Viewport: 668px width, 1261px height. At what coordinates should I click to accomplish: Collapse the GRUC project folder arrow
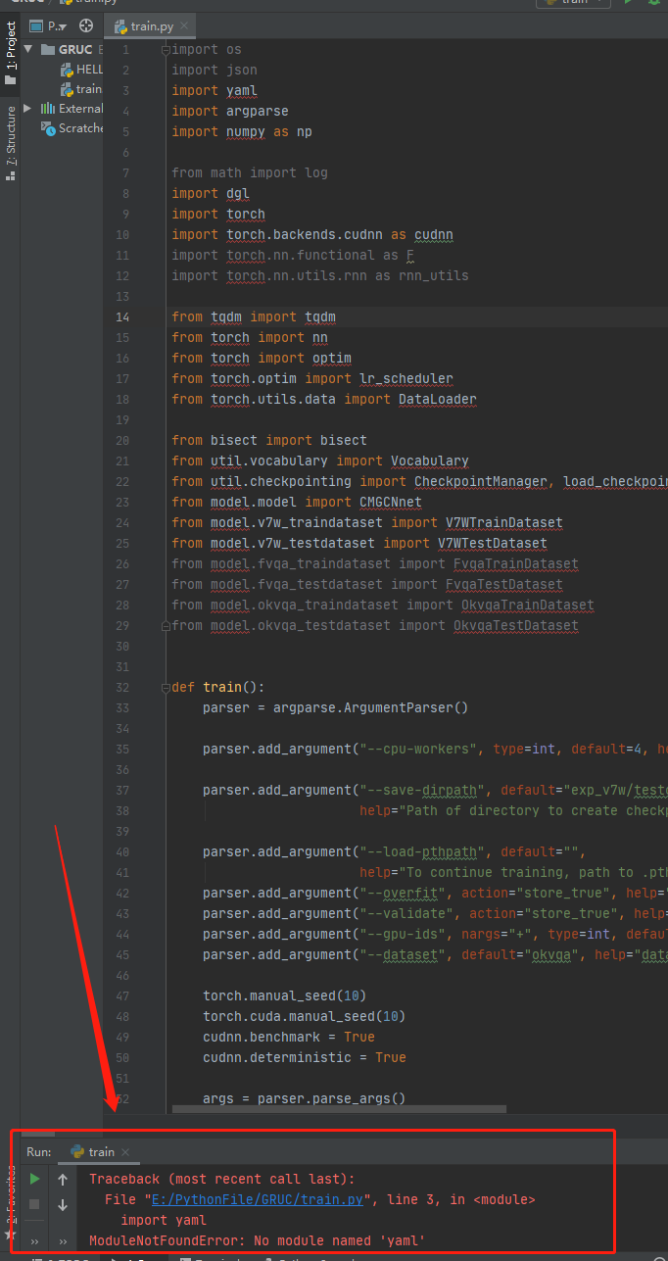(27, 49)
